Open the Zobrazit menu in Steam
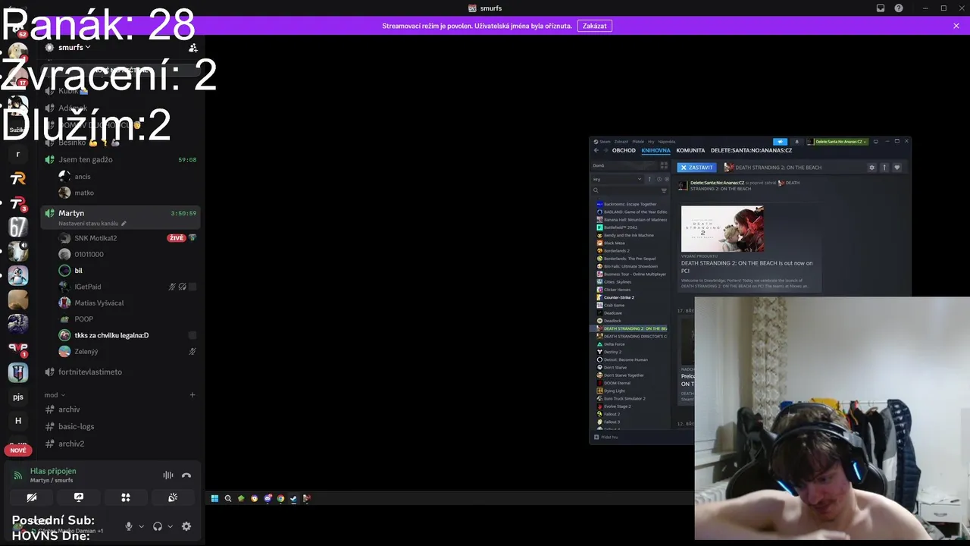Viewport: 970px width, 546px height. click(x=621, y=142)
